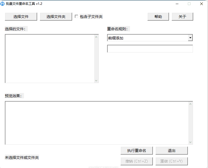
Task: Click down arrow of 选择的文件 scrollbar
Action: [x=96, y=80]
